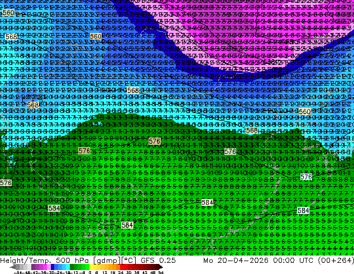Click the '24' value under the color scale

coord(121,272)
